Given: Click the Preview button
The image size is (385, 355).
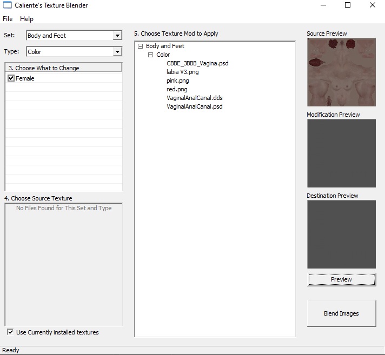Looking at the screenshot, I should [341, 279].
